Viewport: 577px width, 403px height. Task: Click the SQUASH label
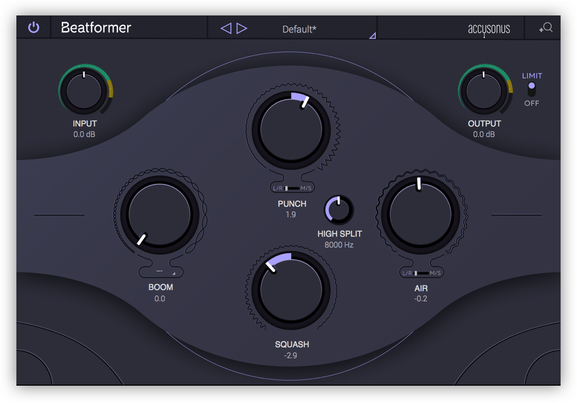click(292, 344)
